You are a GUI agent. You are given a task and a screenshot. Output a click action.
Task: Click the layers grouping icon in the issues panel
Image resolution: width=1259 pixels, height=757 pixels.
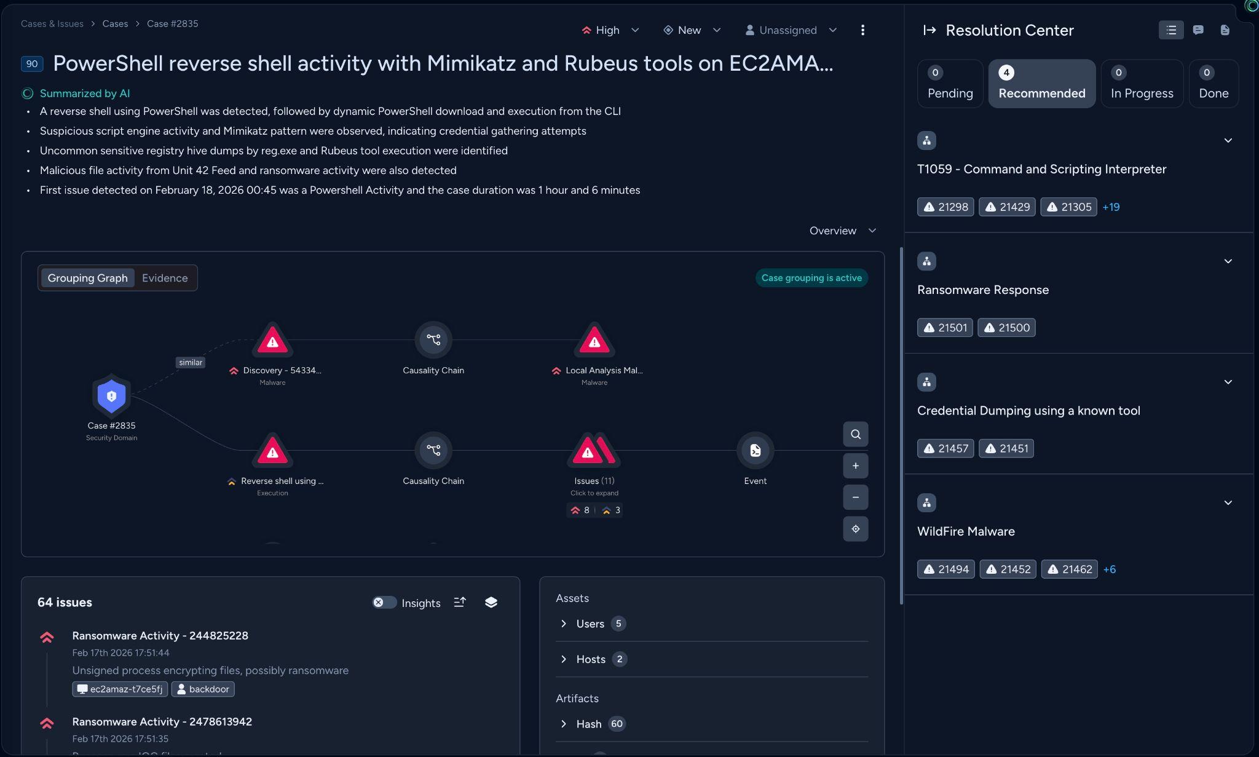tap(491, 603)
